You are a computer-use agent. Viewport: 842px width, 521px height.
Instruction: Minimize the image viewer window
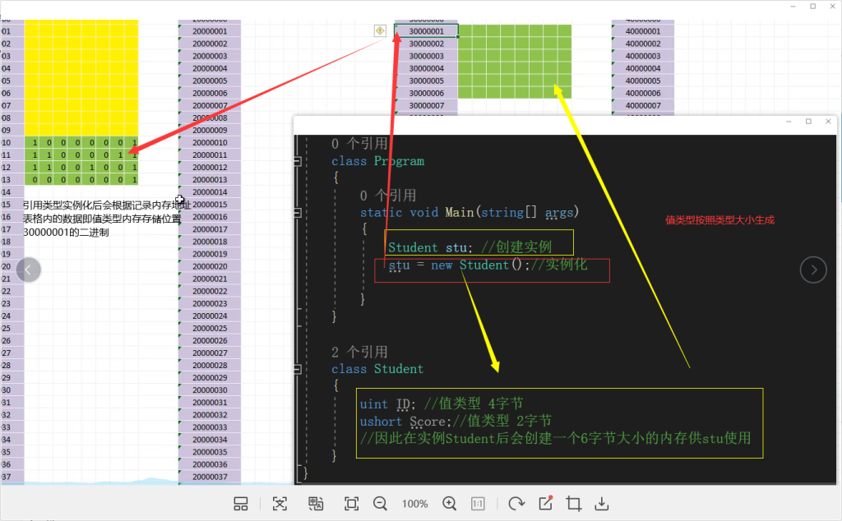793,7
